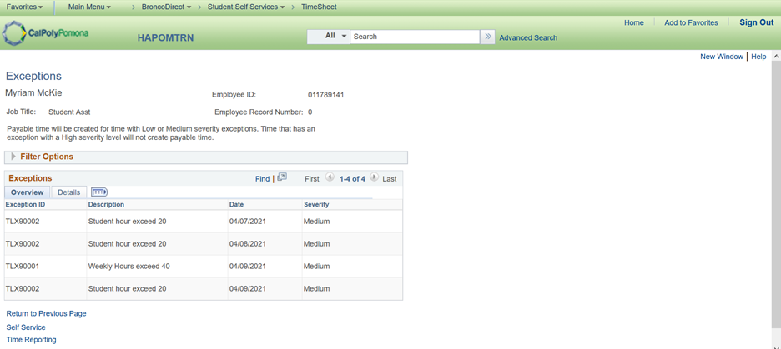
Task: Sort by the Severity column header
Action: click(x=316, y=204)
